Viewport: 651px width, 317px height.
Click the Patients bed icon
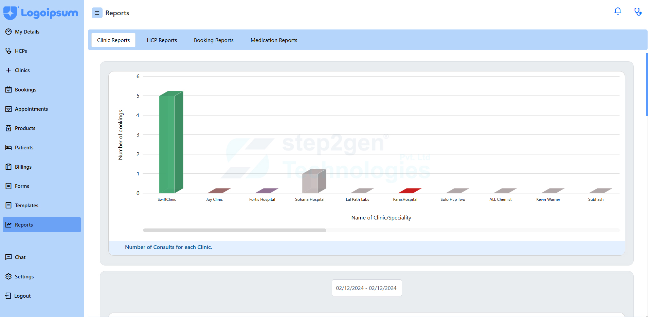(8, 147)
